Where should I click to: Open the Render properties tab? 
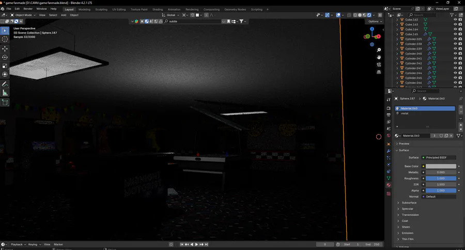tap(389, 108)
